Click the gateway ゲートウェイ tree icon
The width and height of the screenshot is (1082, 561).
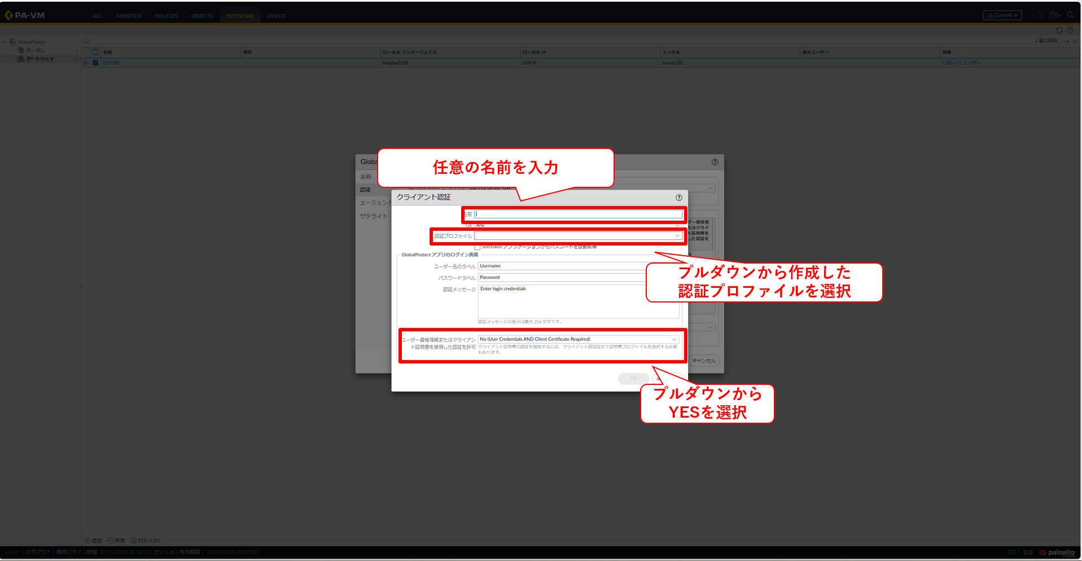[x=21, y=59]
